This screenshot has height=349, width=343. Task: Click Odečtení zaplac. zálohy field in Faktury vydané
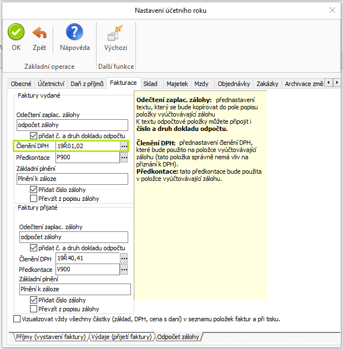click(x=72, y=125)
